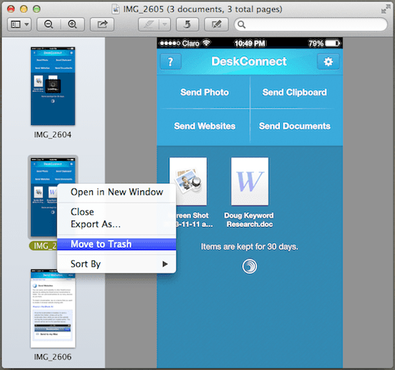This screenshot has width=395, height=370.
Task: Click the IMG_2604 file name label
Action: point(52,134)
